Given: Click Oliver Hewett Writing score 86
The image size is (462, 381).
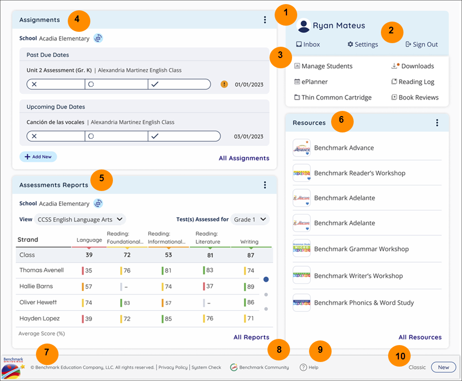Looking at the screenshot, I should (249, 302).
